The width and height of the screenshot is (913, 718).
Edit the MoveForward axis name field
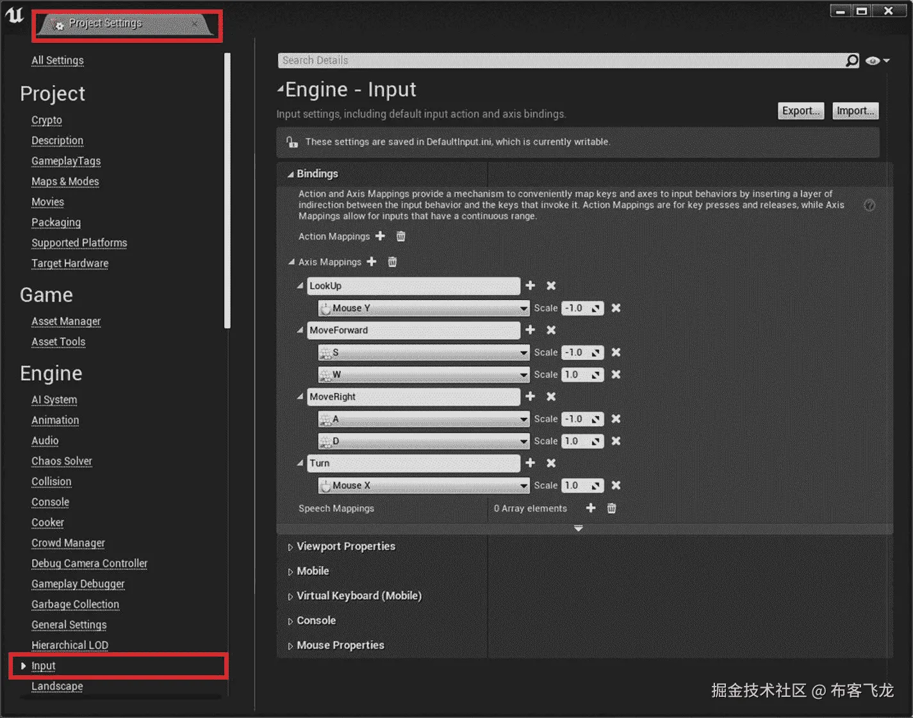pyautogui.click(x=413, y=330)
